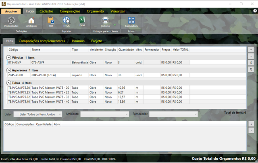This screenshot has width=258, height=163.
Task: Click the Ambiente house icon
Action: (31, 20)
